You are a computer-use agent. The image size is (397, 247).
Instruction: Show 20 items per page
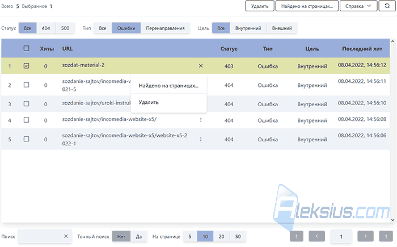[221, 236]
